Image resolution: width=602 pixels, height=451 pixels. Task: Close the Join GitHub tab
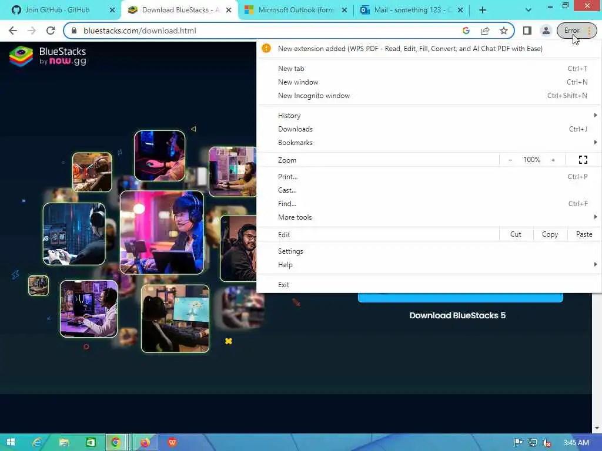pyautogui.click(x=112, y=10)
